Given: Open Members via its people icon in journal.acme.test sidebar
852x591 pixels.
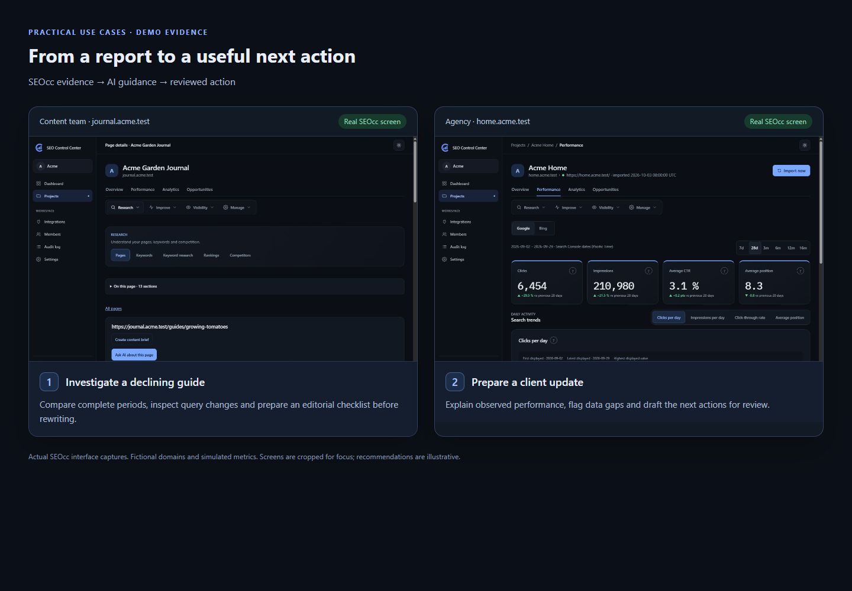Looking at the screenshot, I should (38, 235).
